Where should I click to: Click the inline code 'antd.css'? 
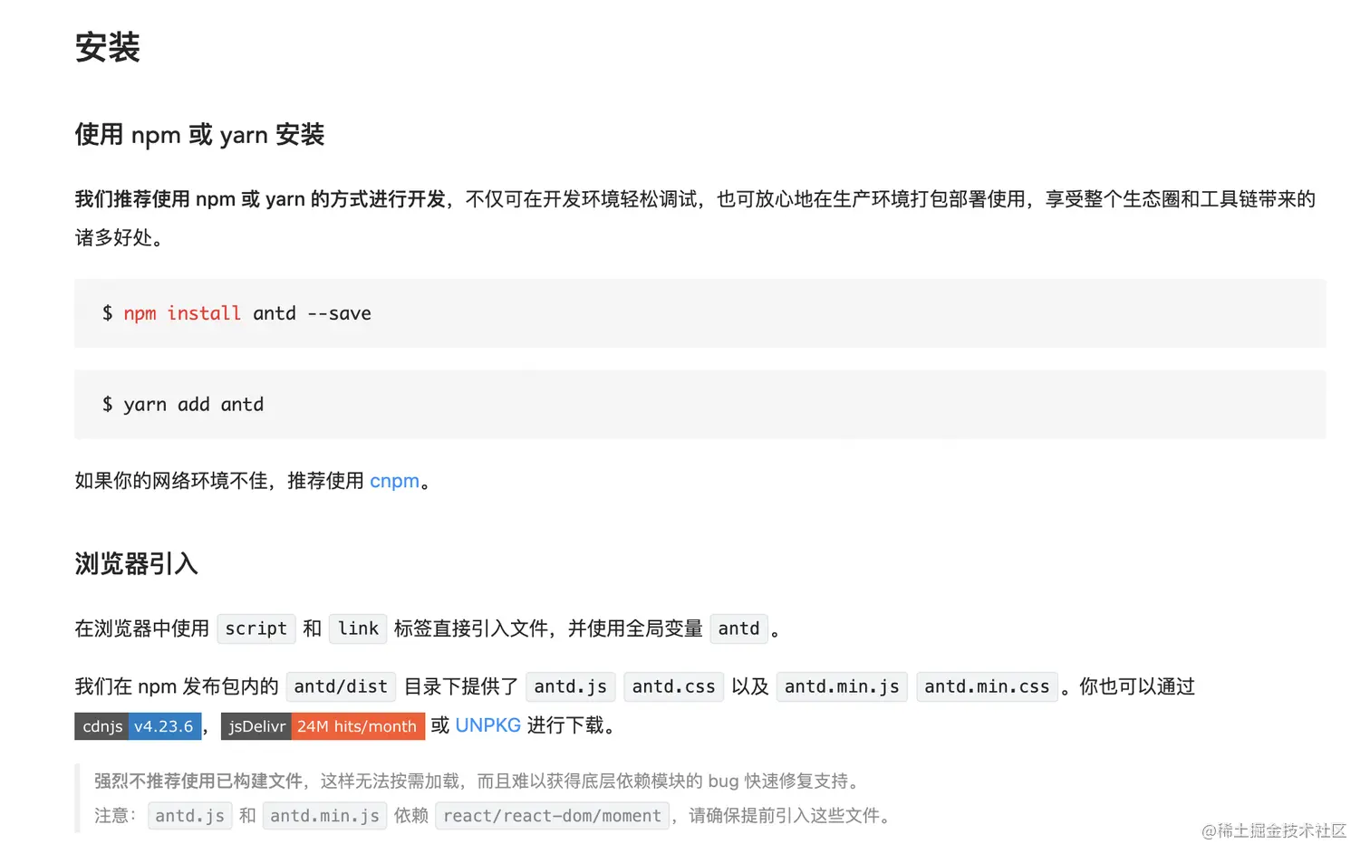point(673,686)
